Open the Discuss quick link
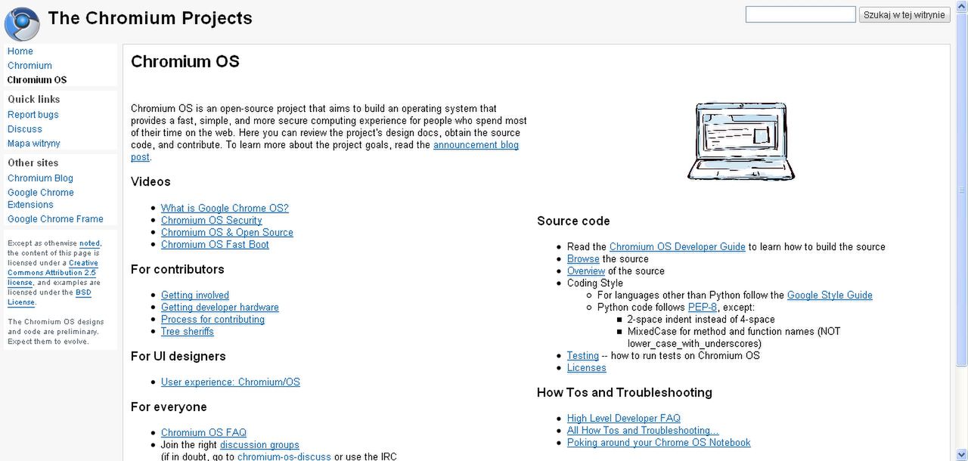 (25, 129)
